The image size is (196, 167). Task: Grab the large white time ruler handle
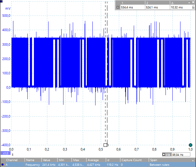105,145
